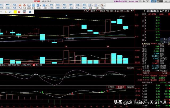
Task: Expand the 默认 home dropdown arrow
Action: (x=105, y=5)
